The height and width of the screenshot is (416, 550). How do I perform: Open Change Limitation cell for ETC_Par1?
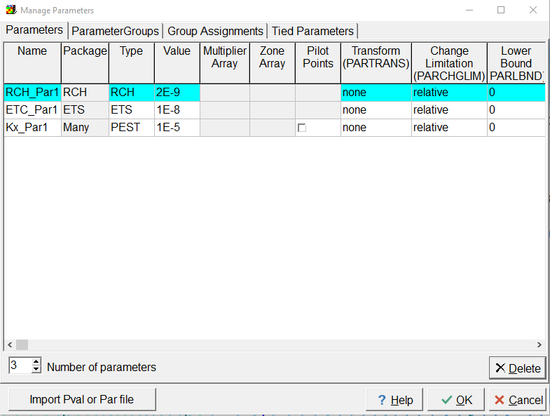pyautogui.click(x=449, y=110)
